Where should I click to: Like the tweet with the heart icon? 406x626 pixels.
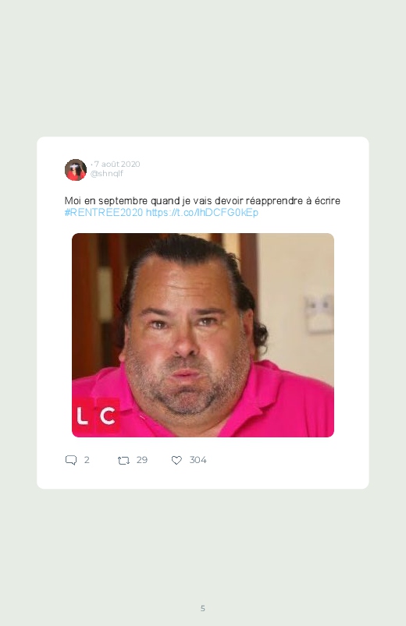click(x=176, y=460)
